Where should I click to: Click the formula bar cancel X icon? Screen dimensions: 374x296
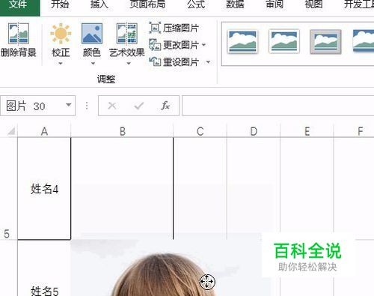point(112,106)
